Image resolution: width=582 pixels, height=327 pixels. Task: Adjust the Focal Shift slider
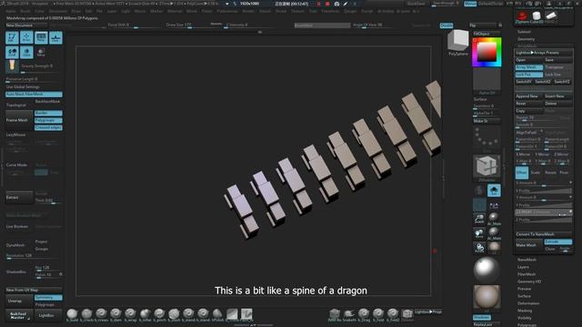(x=135, y=25)
